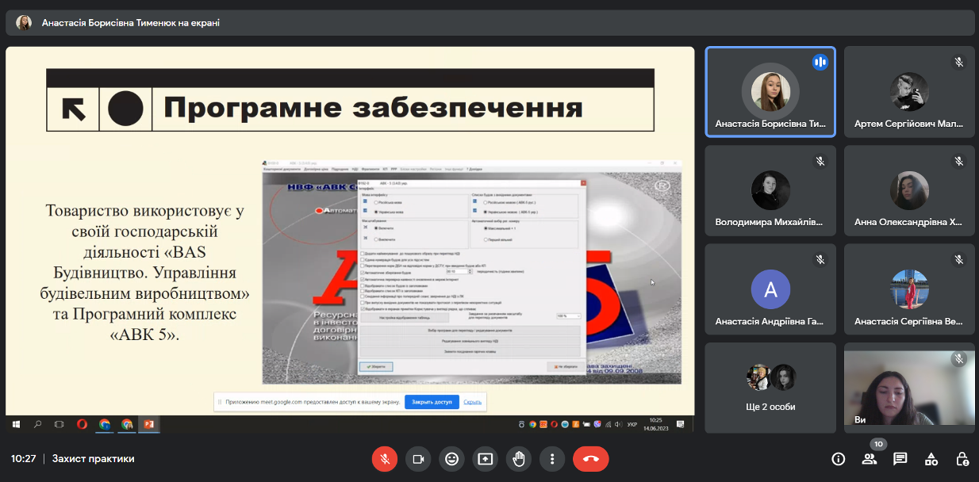Open the Activities panel

[931, 458]
